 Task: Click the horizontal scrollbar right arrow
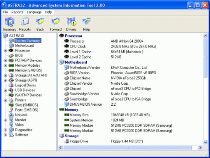pos(200,147)
